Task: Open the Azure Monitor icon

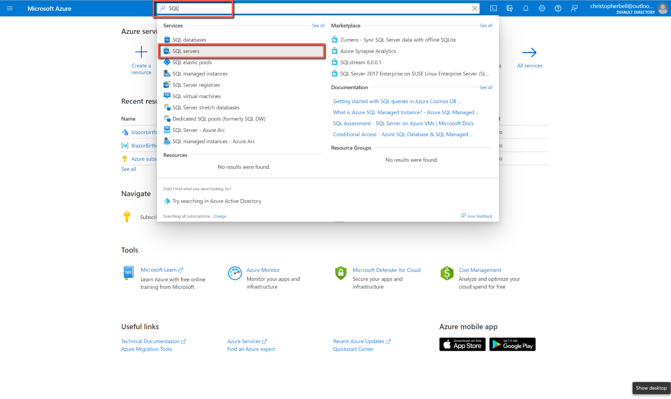Action: (x=235, y=273)
